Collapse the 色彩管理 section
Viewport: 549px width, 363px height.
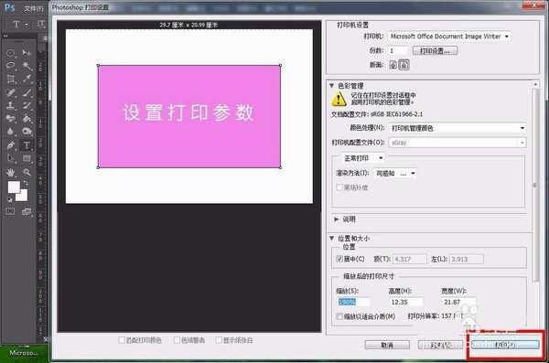click(x=331, y=85)
